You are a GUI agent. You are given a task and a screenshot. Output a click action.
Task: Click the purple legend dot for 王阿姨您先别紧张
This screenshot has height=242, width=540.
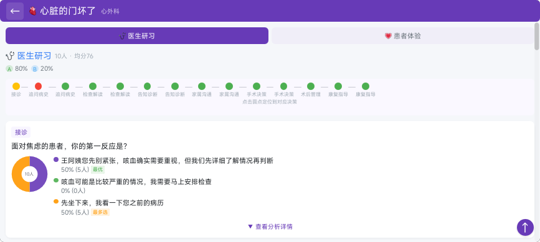tap(56, 159)
